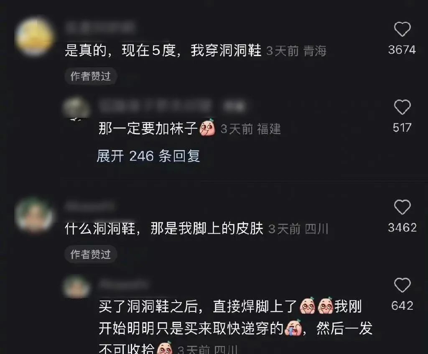Viewport: 428px width, 354px height.
Task: Like the 5度 洞洞鞋 comment heart
Action: pyautogui.click(x=403, y=29)
